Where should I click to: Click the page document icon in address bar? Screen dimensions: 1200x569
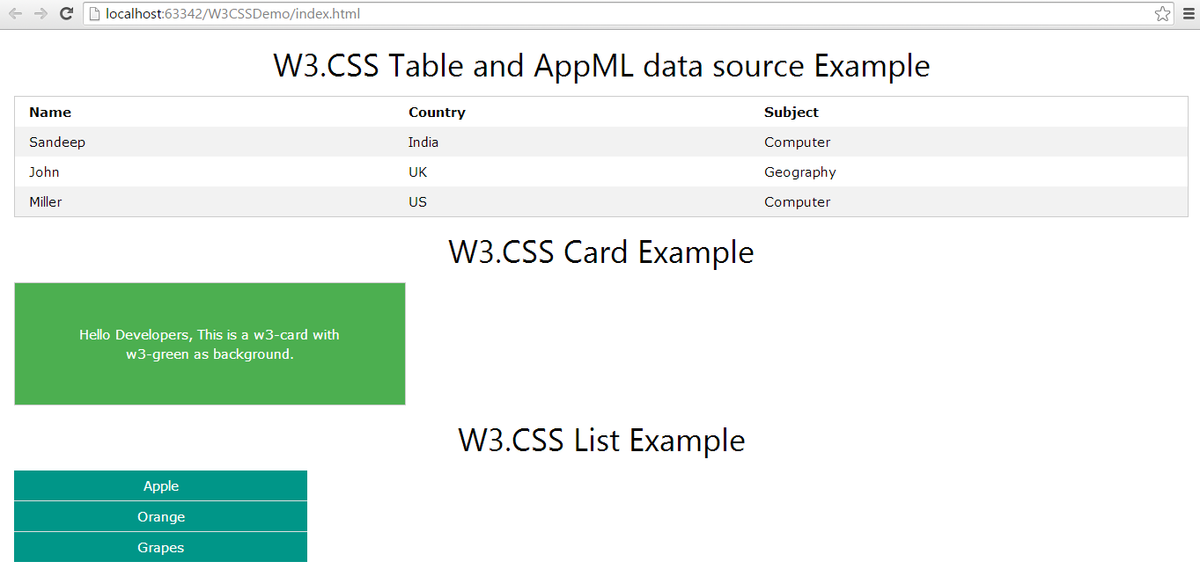point(94,14)
